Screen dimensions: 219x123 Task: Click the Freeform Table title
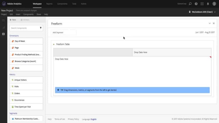tap(63, 44)
